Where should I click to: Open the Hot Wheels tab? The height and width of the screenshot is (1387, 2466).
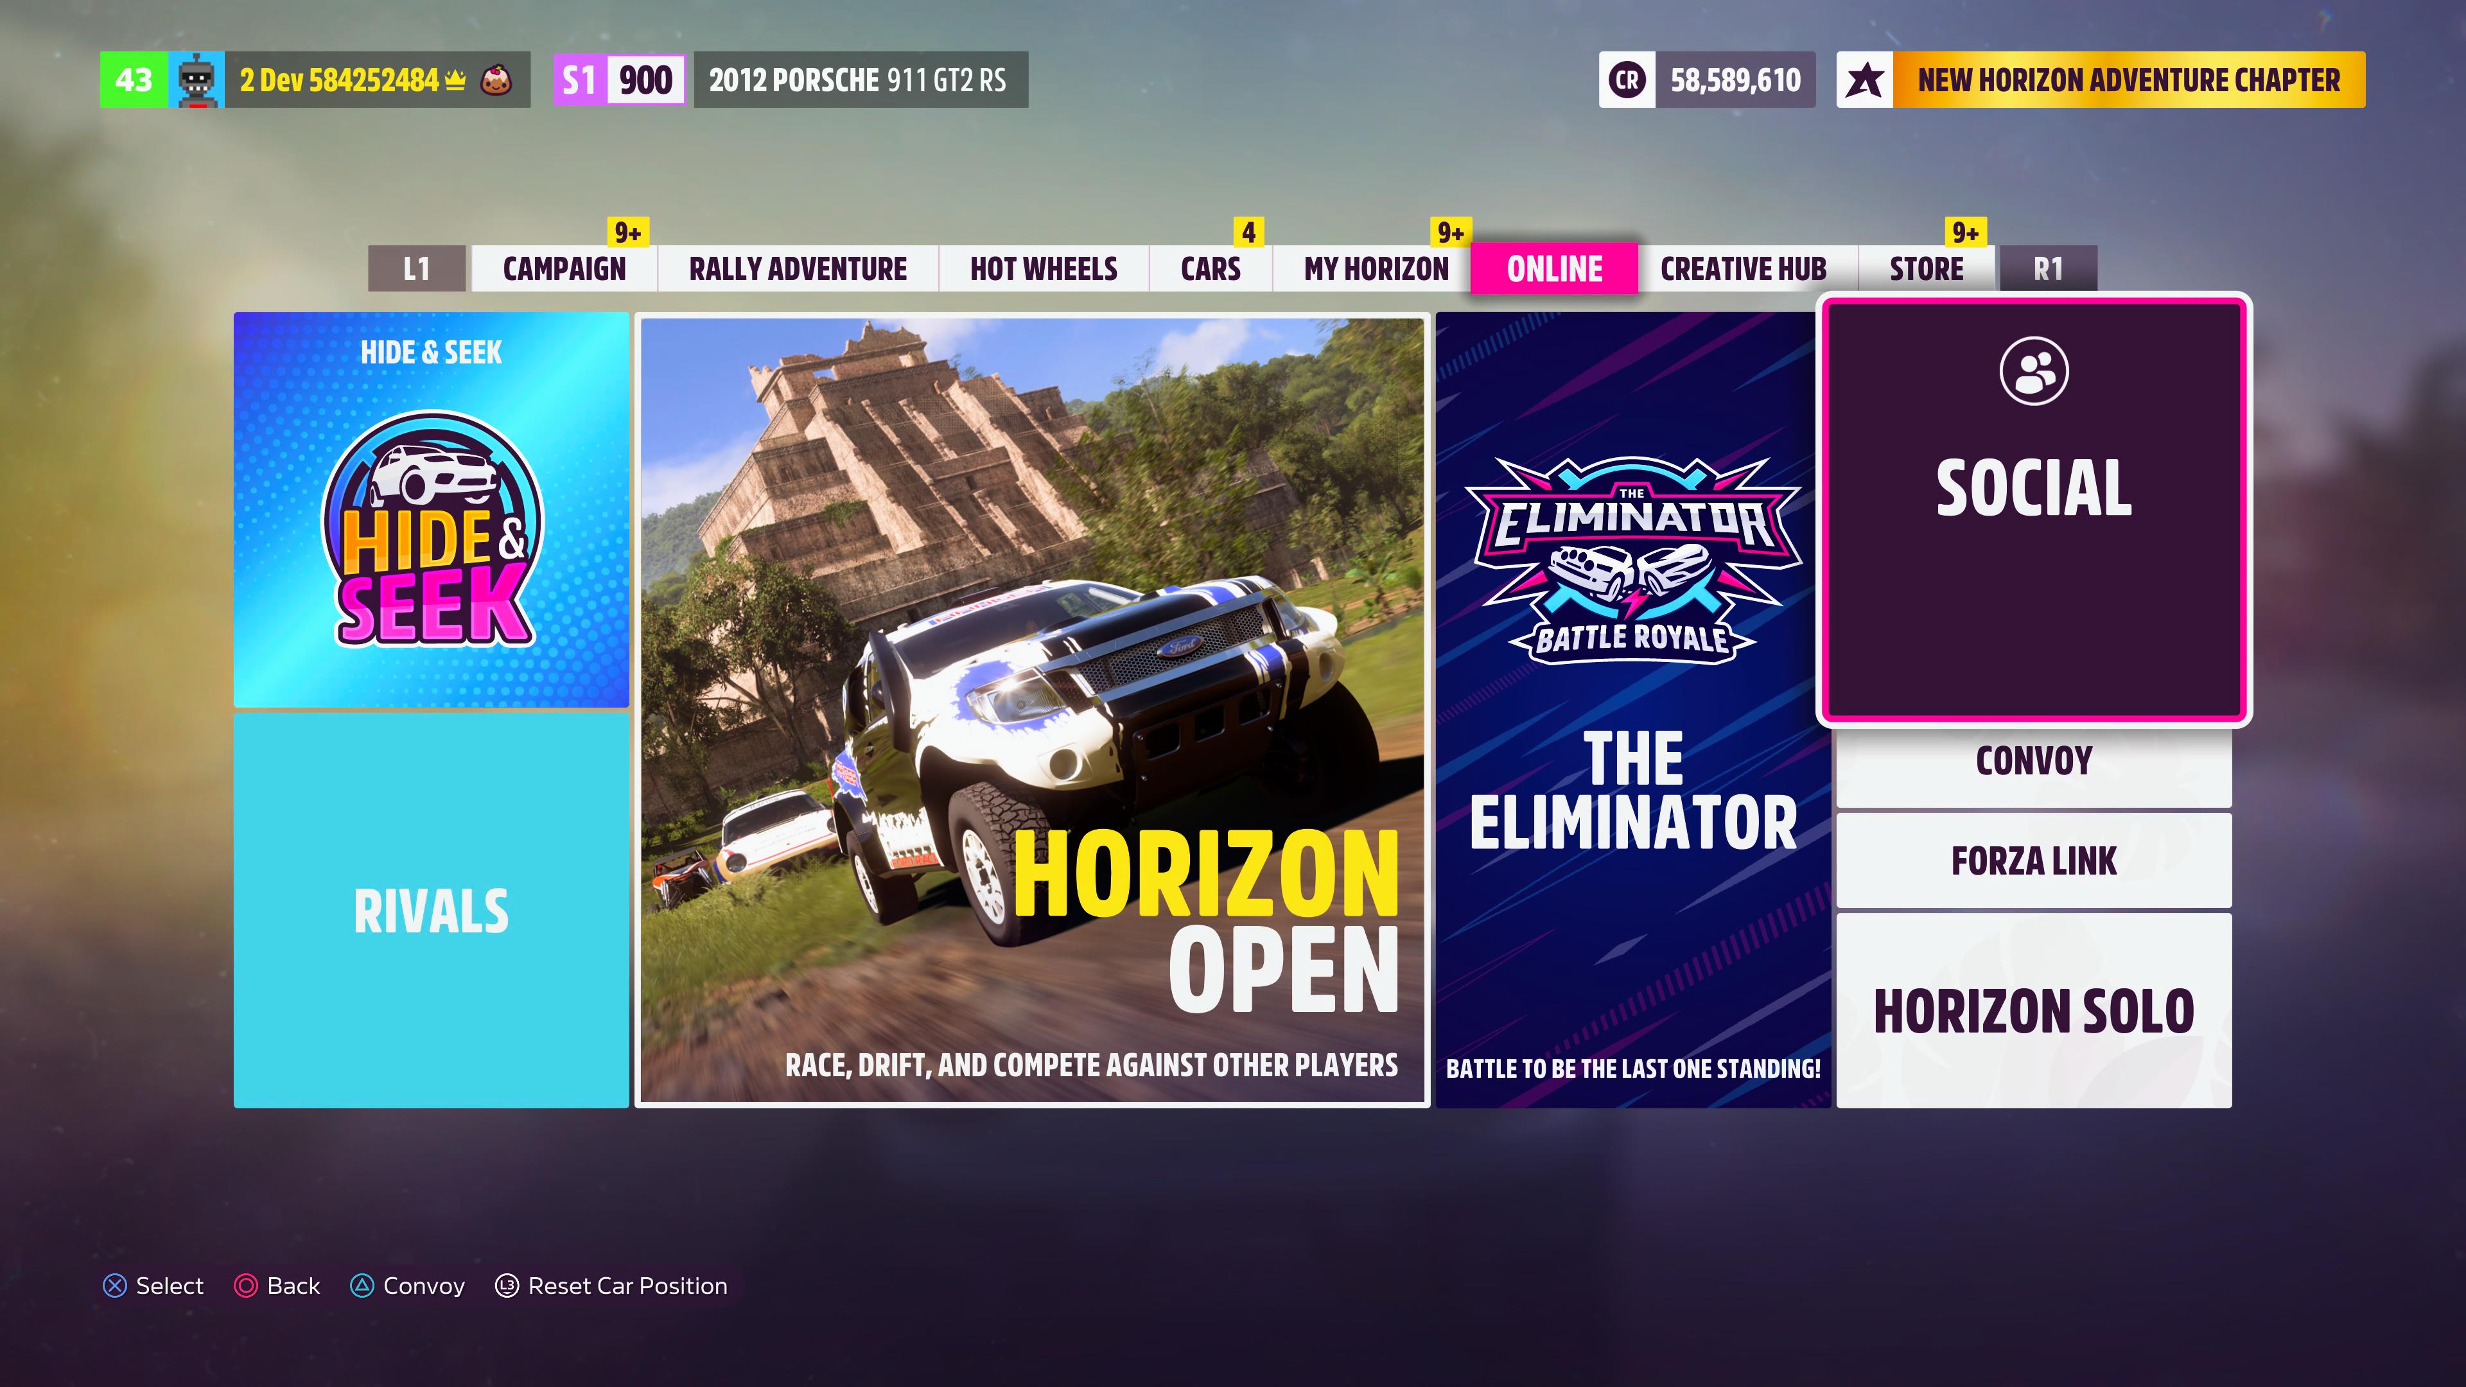click(x=1044, y=269)
